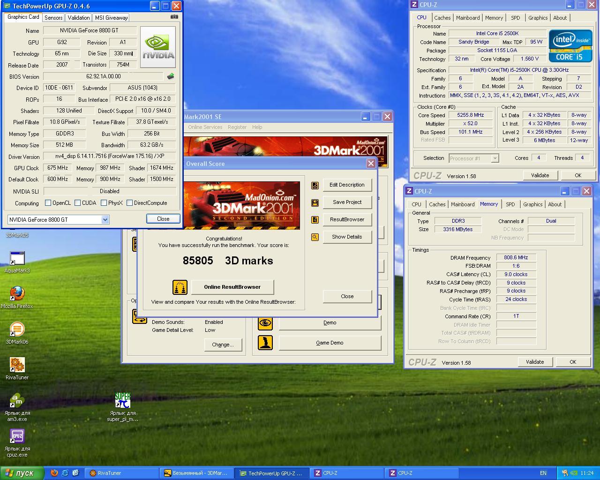Switch to the Validation tab in GPU-Z

(79, 18)
